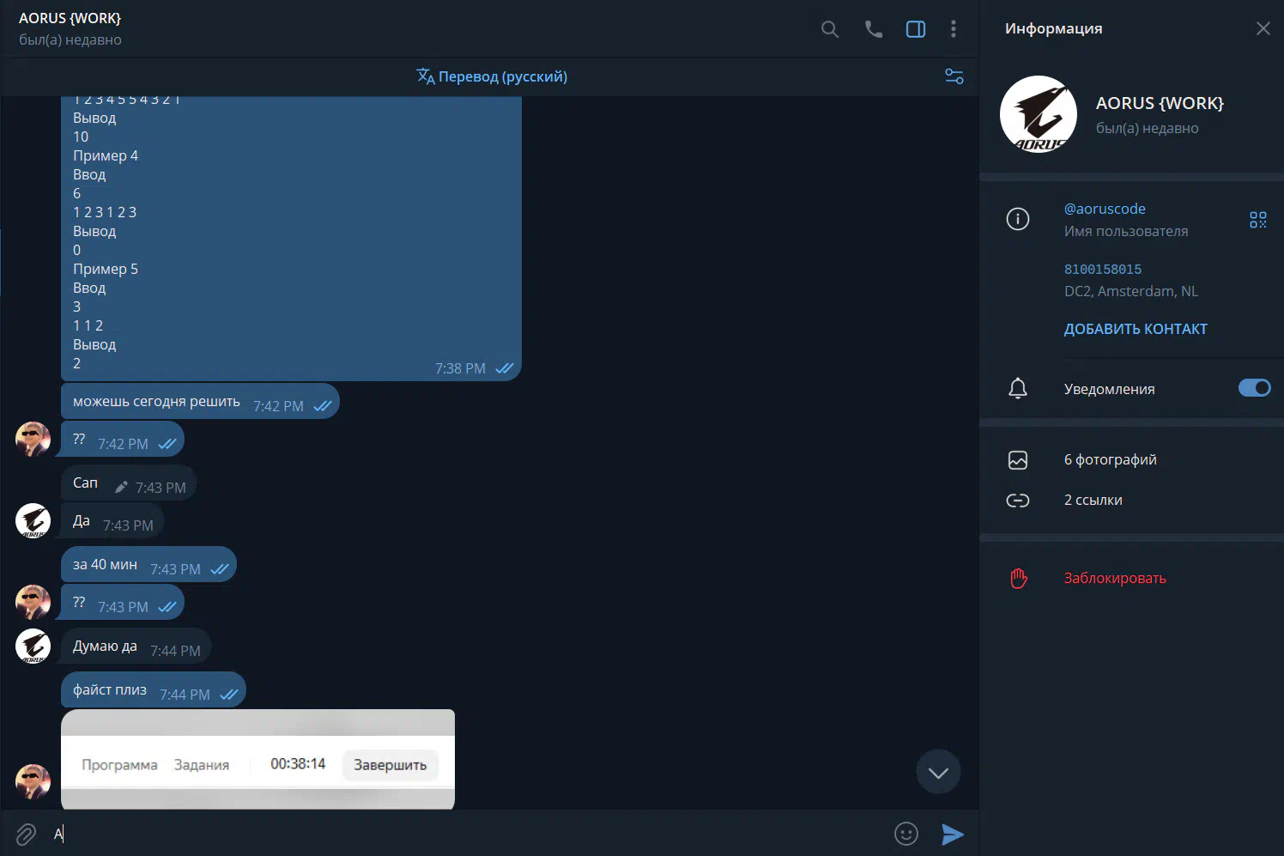Click the message 'Думаю да'
1284x856 pixels.
pyautogui.click(x=136, y=646)
